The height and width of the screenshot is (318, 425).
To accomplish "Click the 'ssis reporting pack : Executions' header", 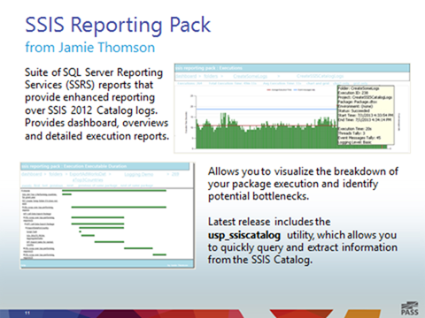I will click(209, 68).
